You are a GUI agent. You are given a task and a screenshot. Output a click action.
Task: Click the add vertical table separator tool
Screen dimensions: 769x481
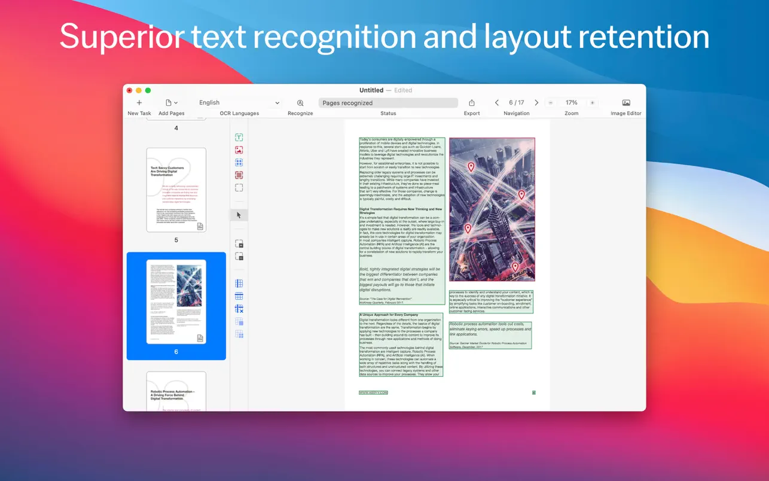click(x=239, y=284)
